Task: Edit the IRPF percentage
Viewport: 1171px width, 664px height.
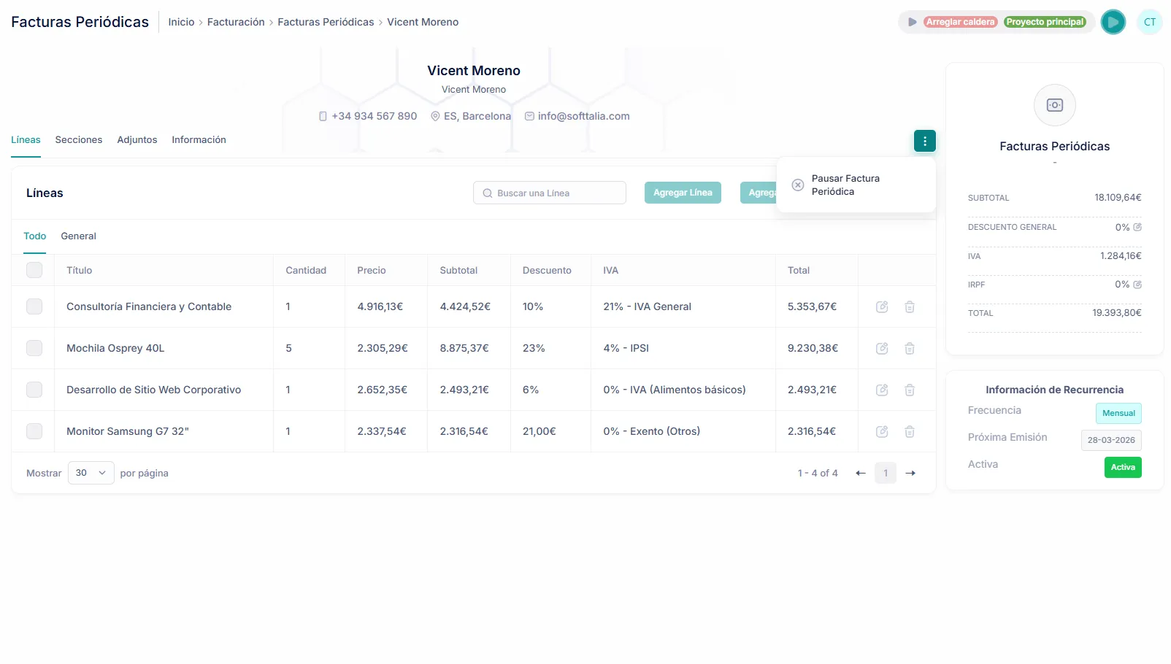Action: pyautogui.click(x=1137, y=285)
